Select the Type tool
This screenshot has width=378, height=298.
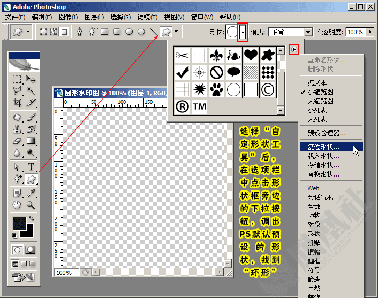click(x=31, y=167)
